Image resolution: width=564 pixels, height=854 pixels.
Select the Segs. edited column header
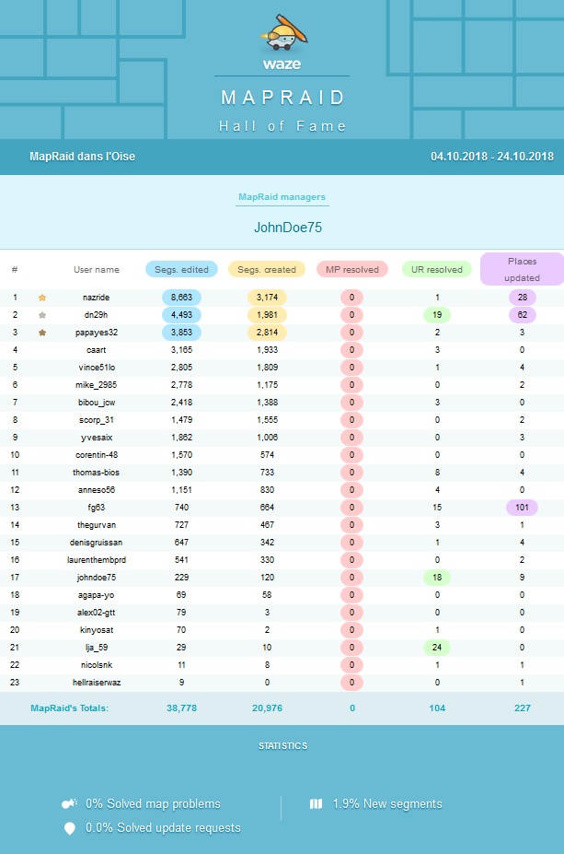(181, 270)
